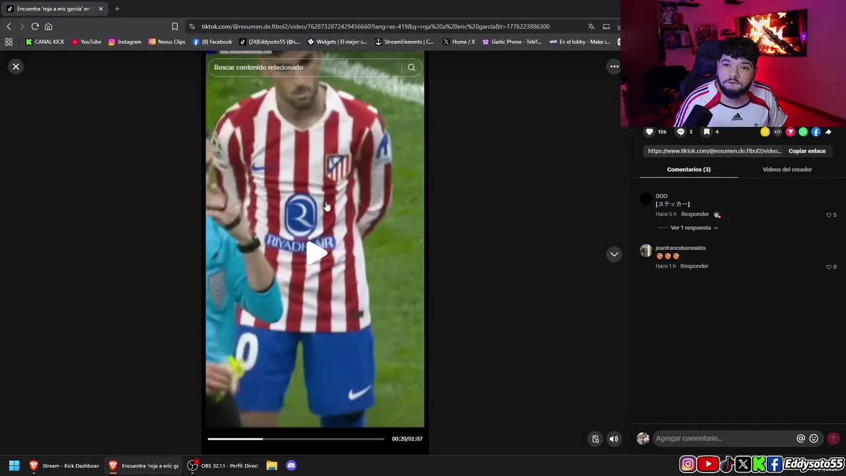Seek on the video progress bar

[x=295, y=439]
